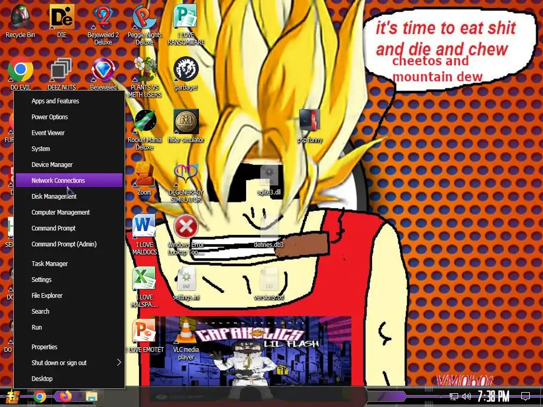Select the sqlite3.dll file icon
Screen dimensions: 543x407
(269, 180)
